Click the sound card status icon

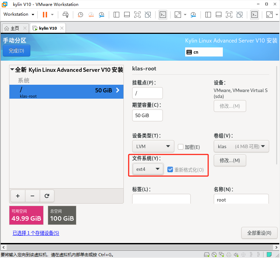pyautogui.click(x=236, y=255)
